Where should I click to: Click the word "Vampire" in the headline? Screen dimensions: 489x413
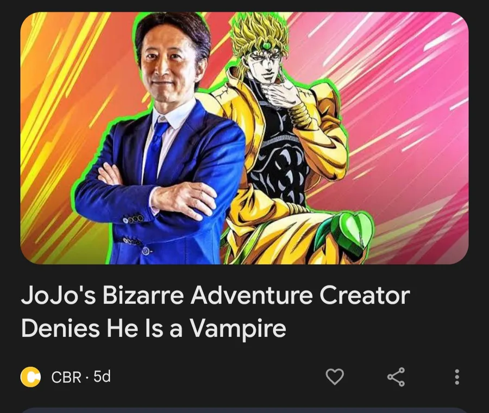point(238,329)
